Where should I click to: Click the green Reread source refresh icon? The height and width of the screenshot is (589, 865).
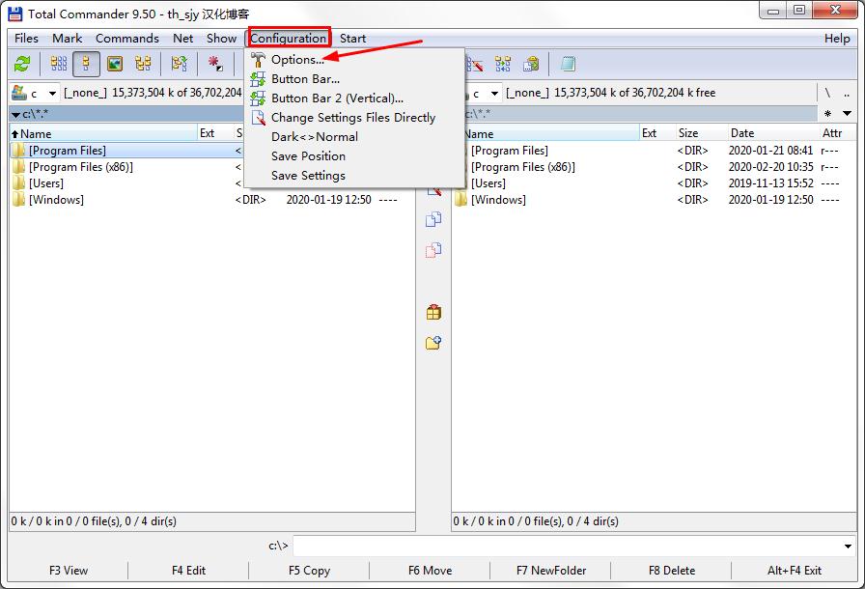tap(22, 64)
